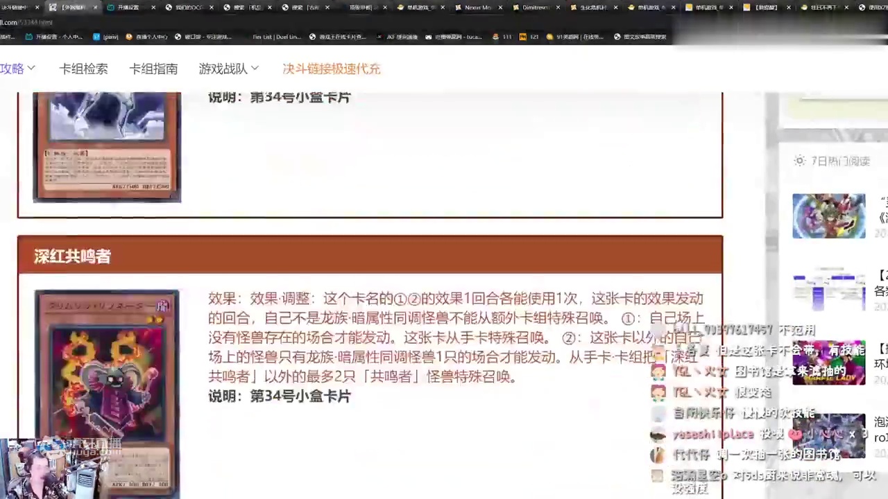
Task: Open the Tier List | Duel Links bookmark
Action: [x=277, y=37]
